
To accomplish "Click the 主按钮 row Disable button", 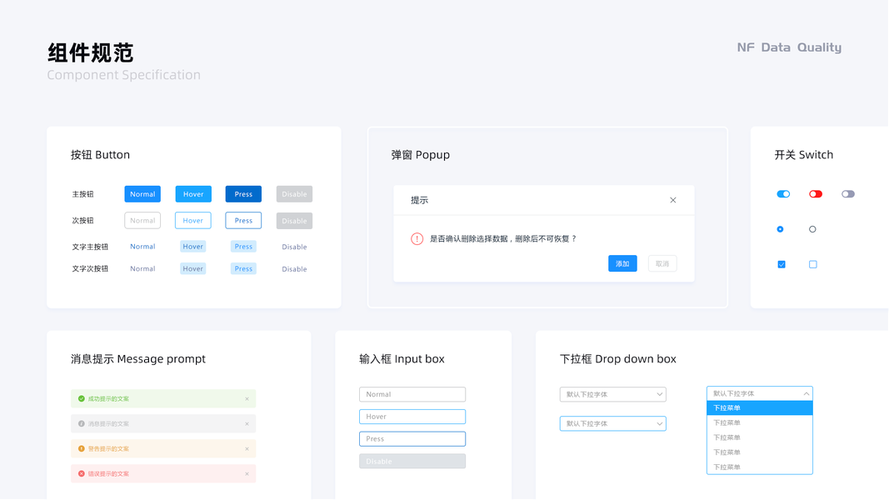I will [294, 194].
